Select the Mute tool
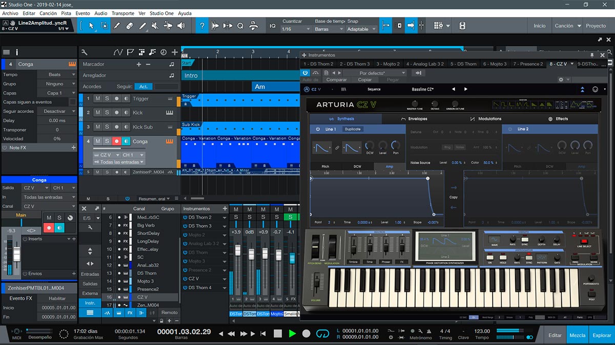 click(155, 25)
